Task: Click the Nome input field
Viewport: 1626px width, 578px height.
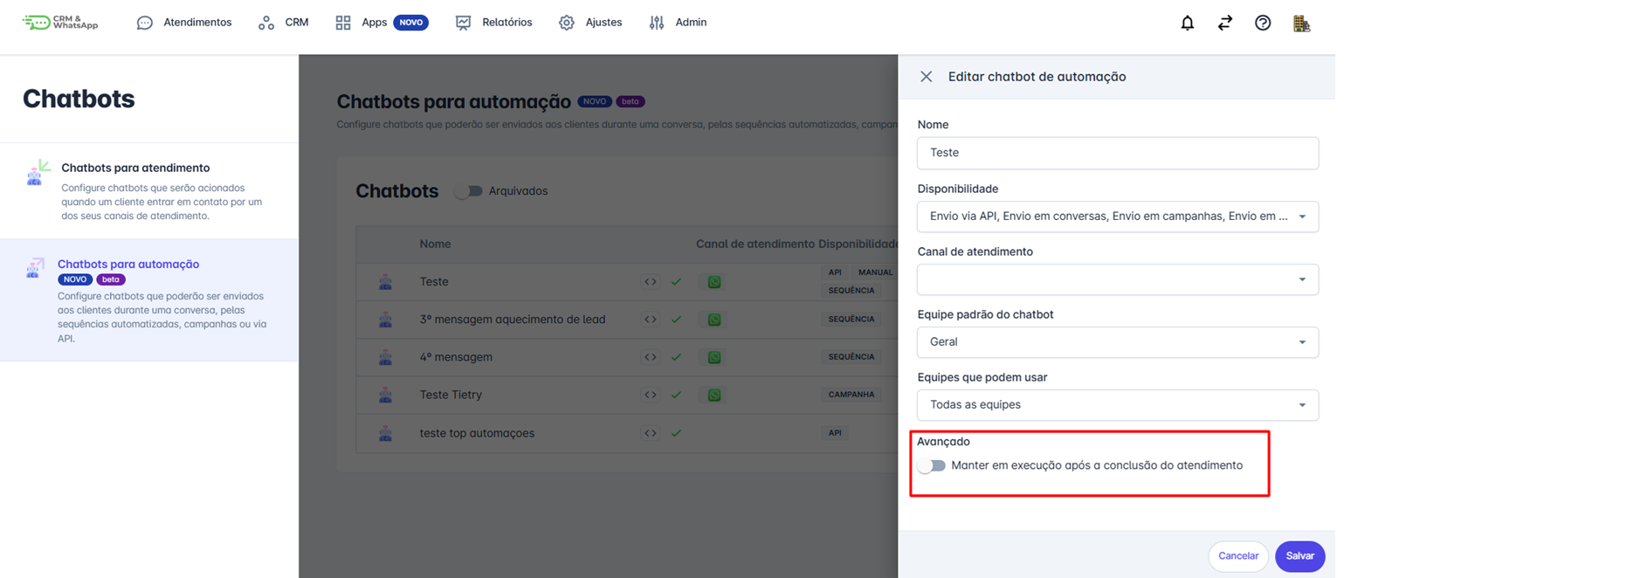Action: pyautogui.click(x=1117, y=153)
